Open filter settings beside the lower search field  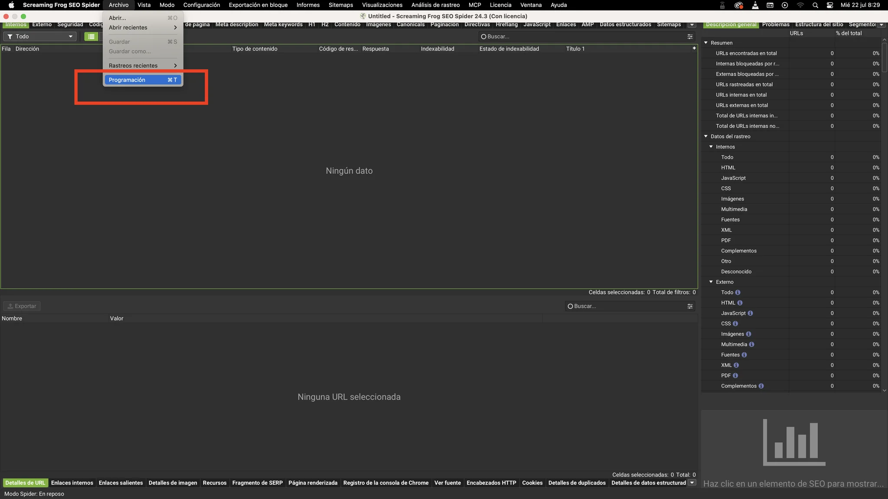click(x=690, y=306)
